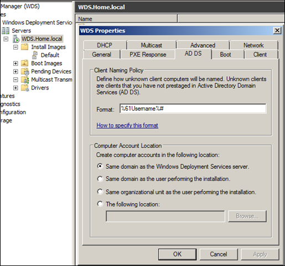285x266 pixels.
Task: Click Cancel in WDS Properties
Action: [219, 254]
